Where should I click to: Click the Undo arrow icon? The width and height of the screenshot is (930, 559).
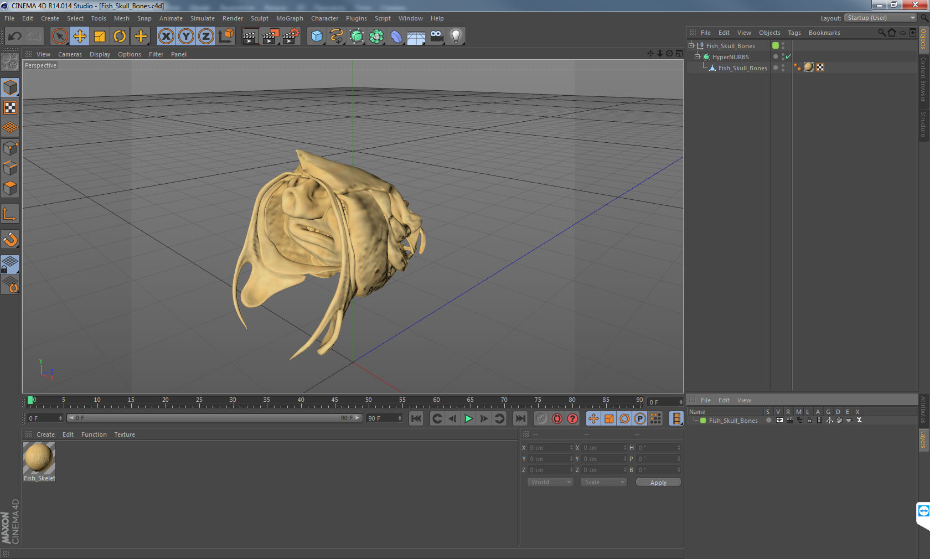coord(15,37)
